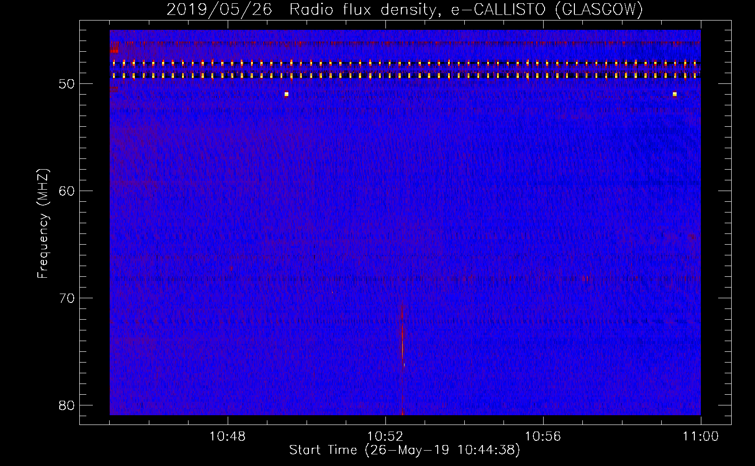This screenshot has width=755, height=466.
Task: Click the plot title mentioning e-CALLISTO (GLASGOW)
Action: point(405,9)
